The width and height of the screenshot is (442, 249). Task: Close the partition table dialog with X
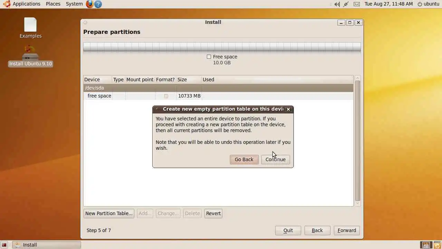[x=288, y=109]
